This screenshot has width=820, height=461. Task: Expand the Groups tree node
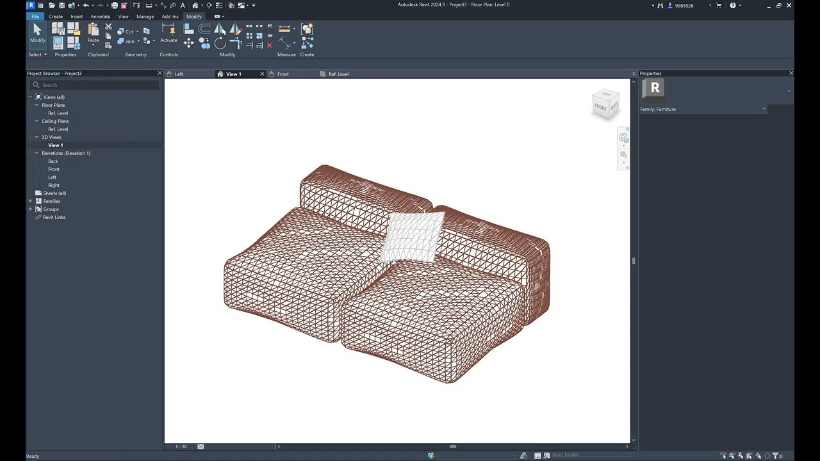tap(30, 209)
